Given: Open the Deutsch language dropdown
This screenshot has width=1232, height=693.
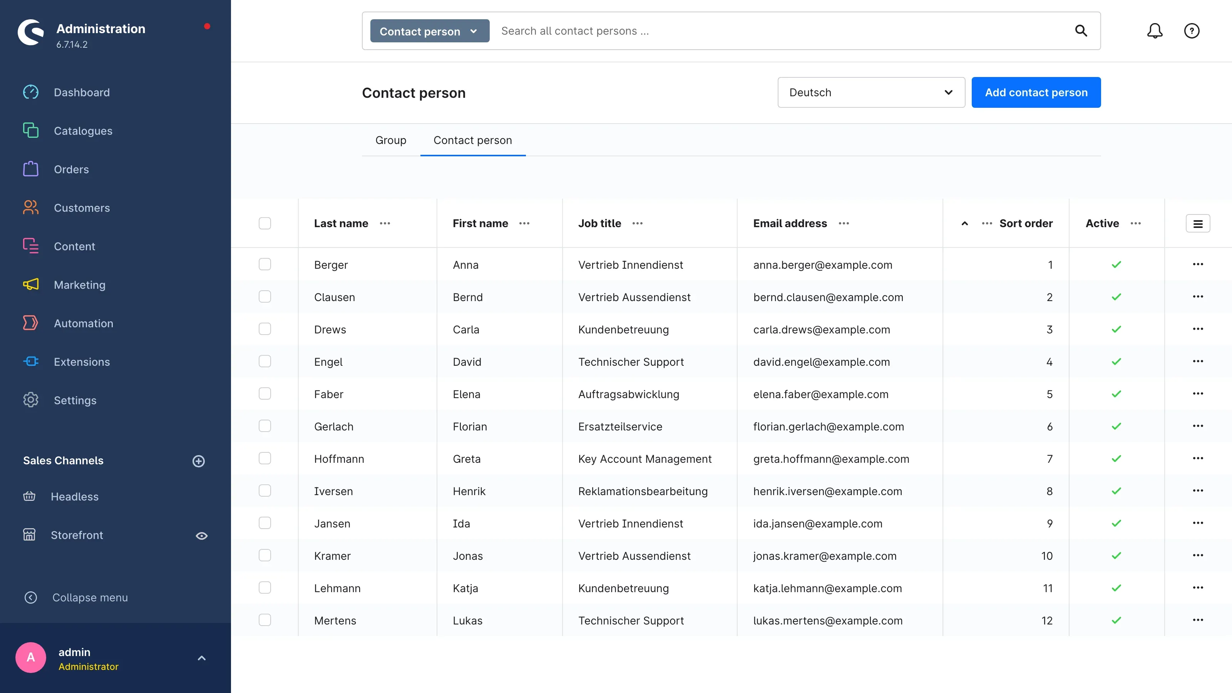Looking at the screenshot, I should pos(871,92).
